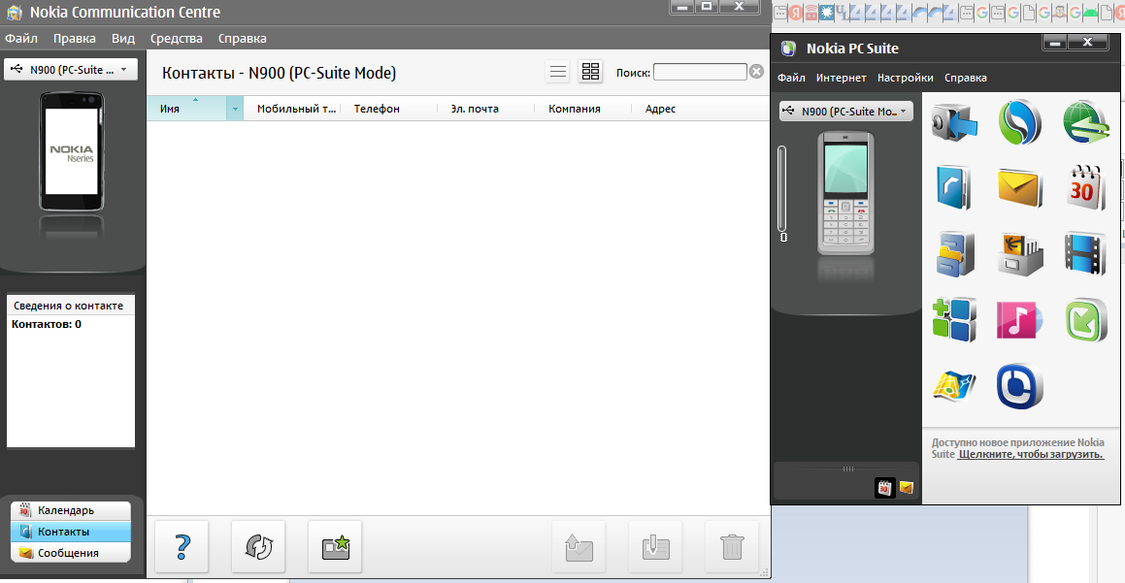Click the grey phone image in PC Suite
The width and height of the screenshot is (1125, 583).
pos(845,194)
